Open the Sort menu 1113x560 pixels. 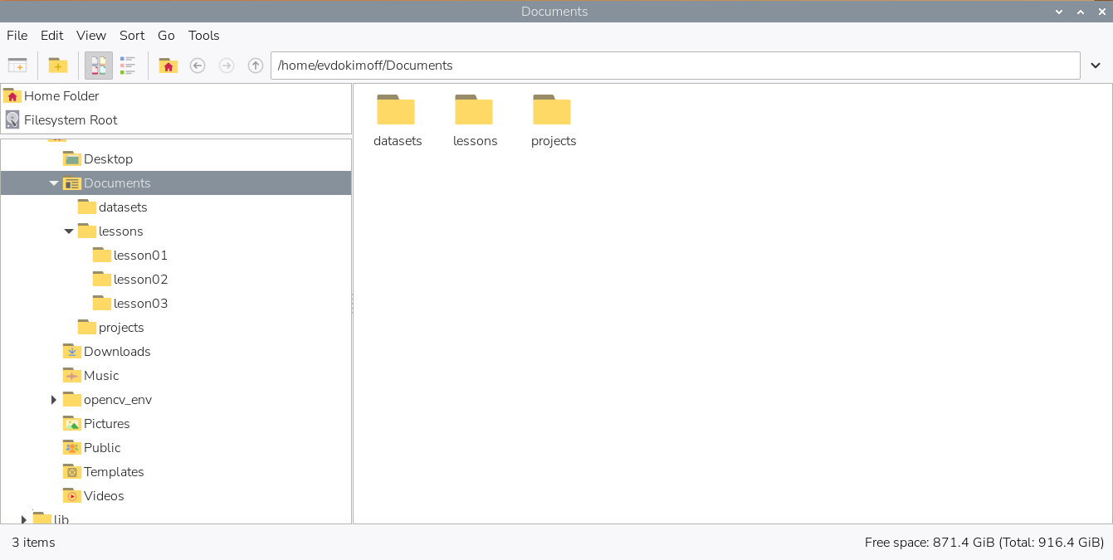(x=132, y=36)
